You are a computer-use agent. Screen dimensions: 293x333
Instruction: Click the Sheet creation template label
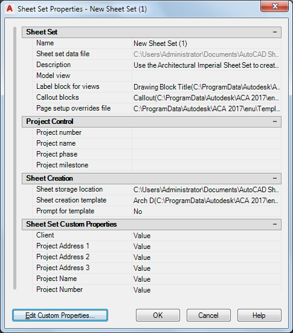[71, 200]
